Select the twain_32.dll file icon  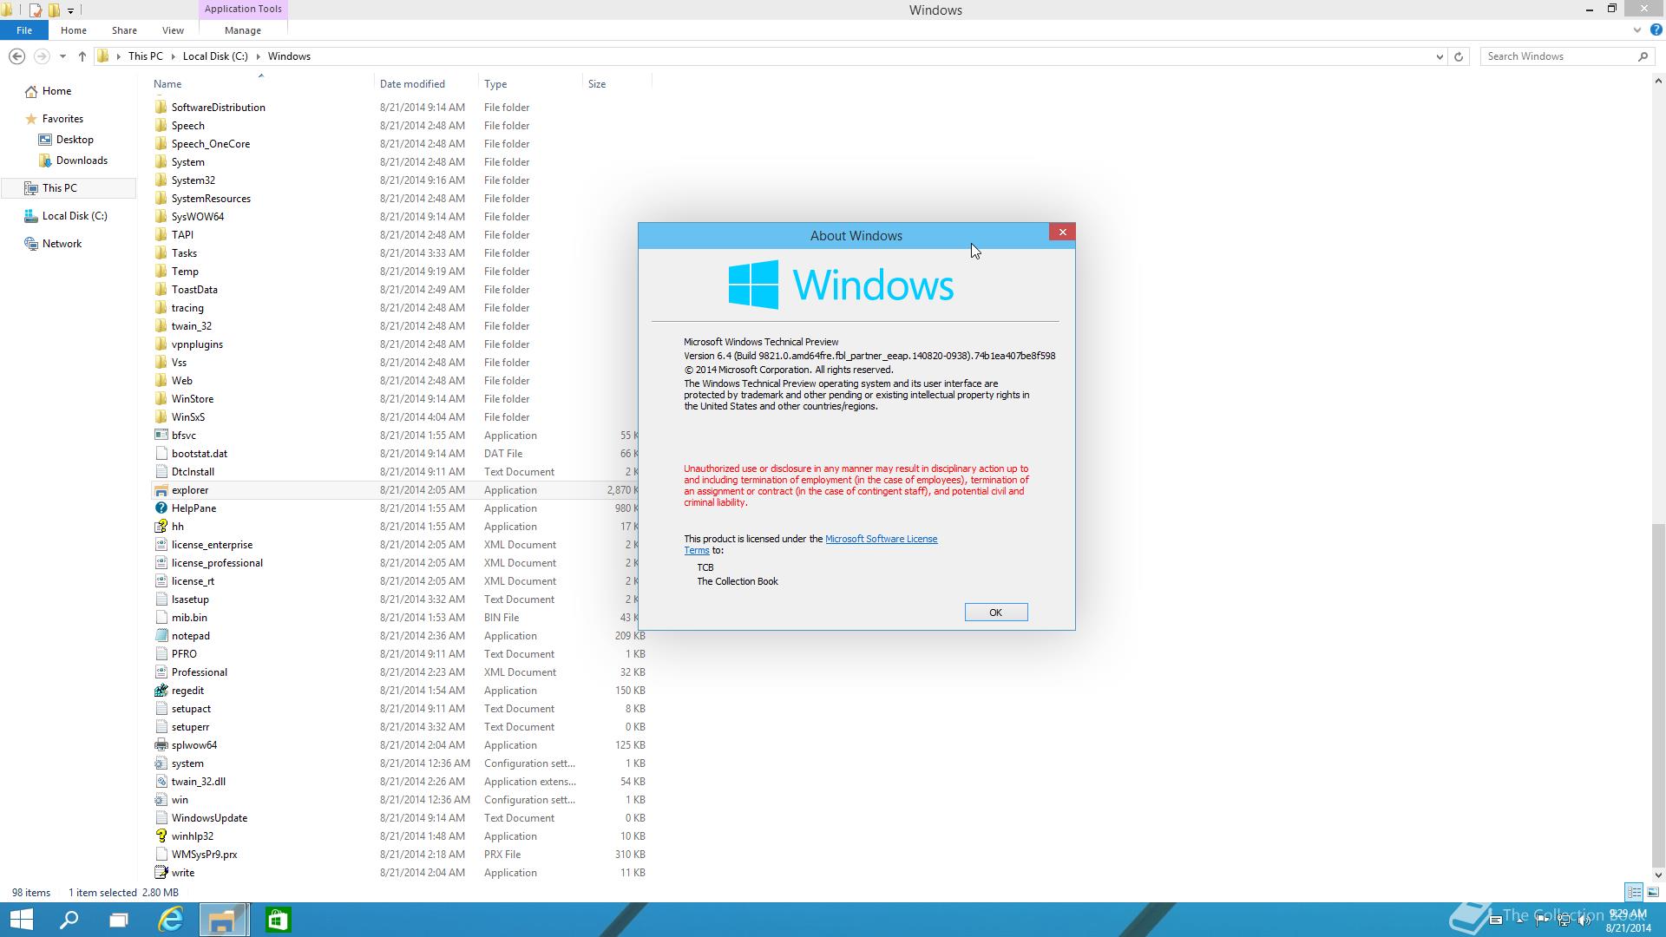click(x=161, y=782)
